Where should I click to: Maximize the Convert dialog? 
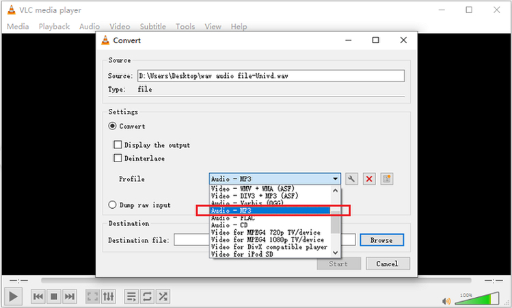[x=375, y=40]
